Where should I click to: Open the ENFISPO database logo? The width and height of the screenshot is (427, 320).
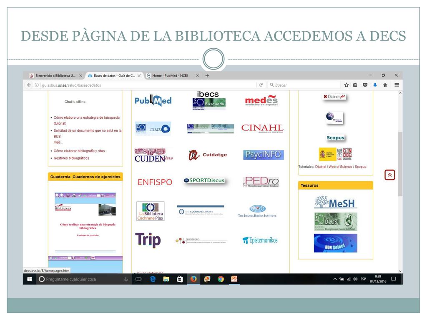pyautogui.click(x=155, y=182)
